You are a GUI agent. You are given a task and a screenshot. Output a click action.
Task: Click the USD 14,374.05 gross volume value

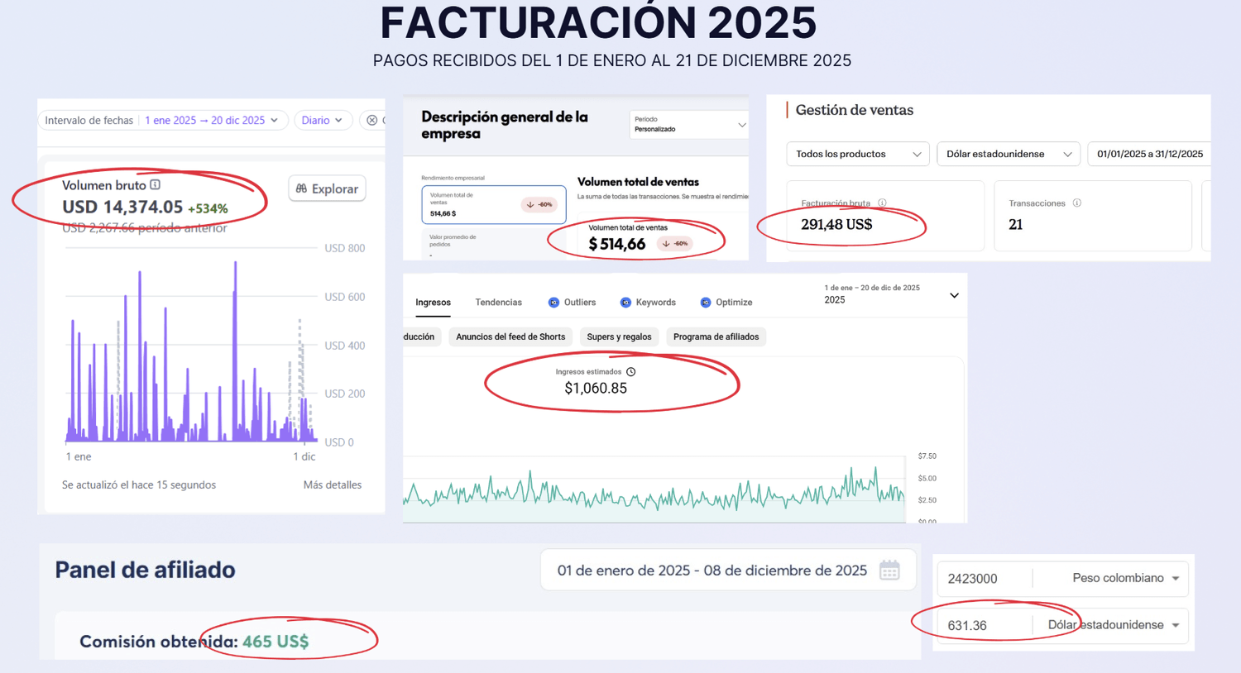coord(122,208)
